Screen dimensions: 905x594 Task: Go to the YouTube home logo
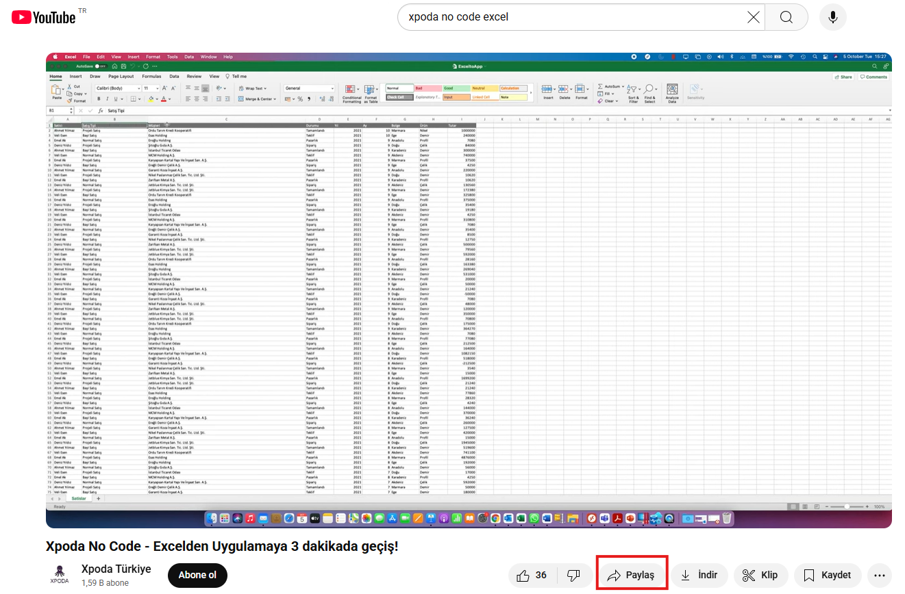[x=43, y=17]
